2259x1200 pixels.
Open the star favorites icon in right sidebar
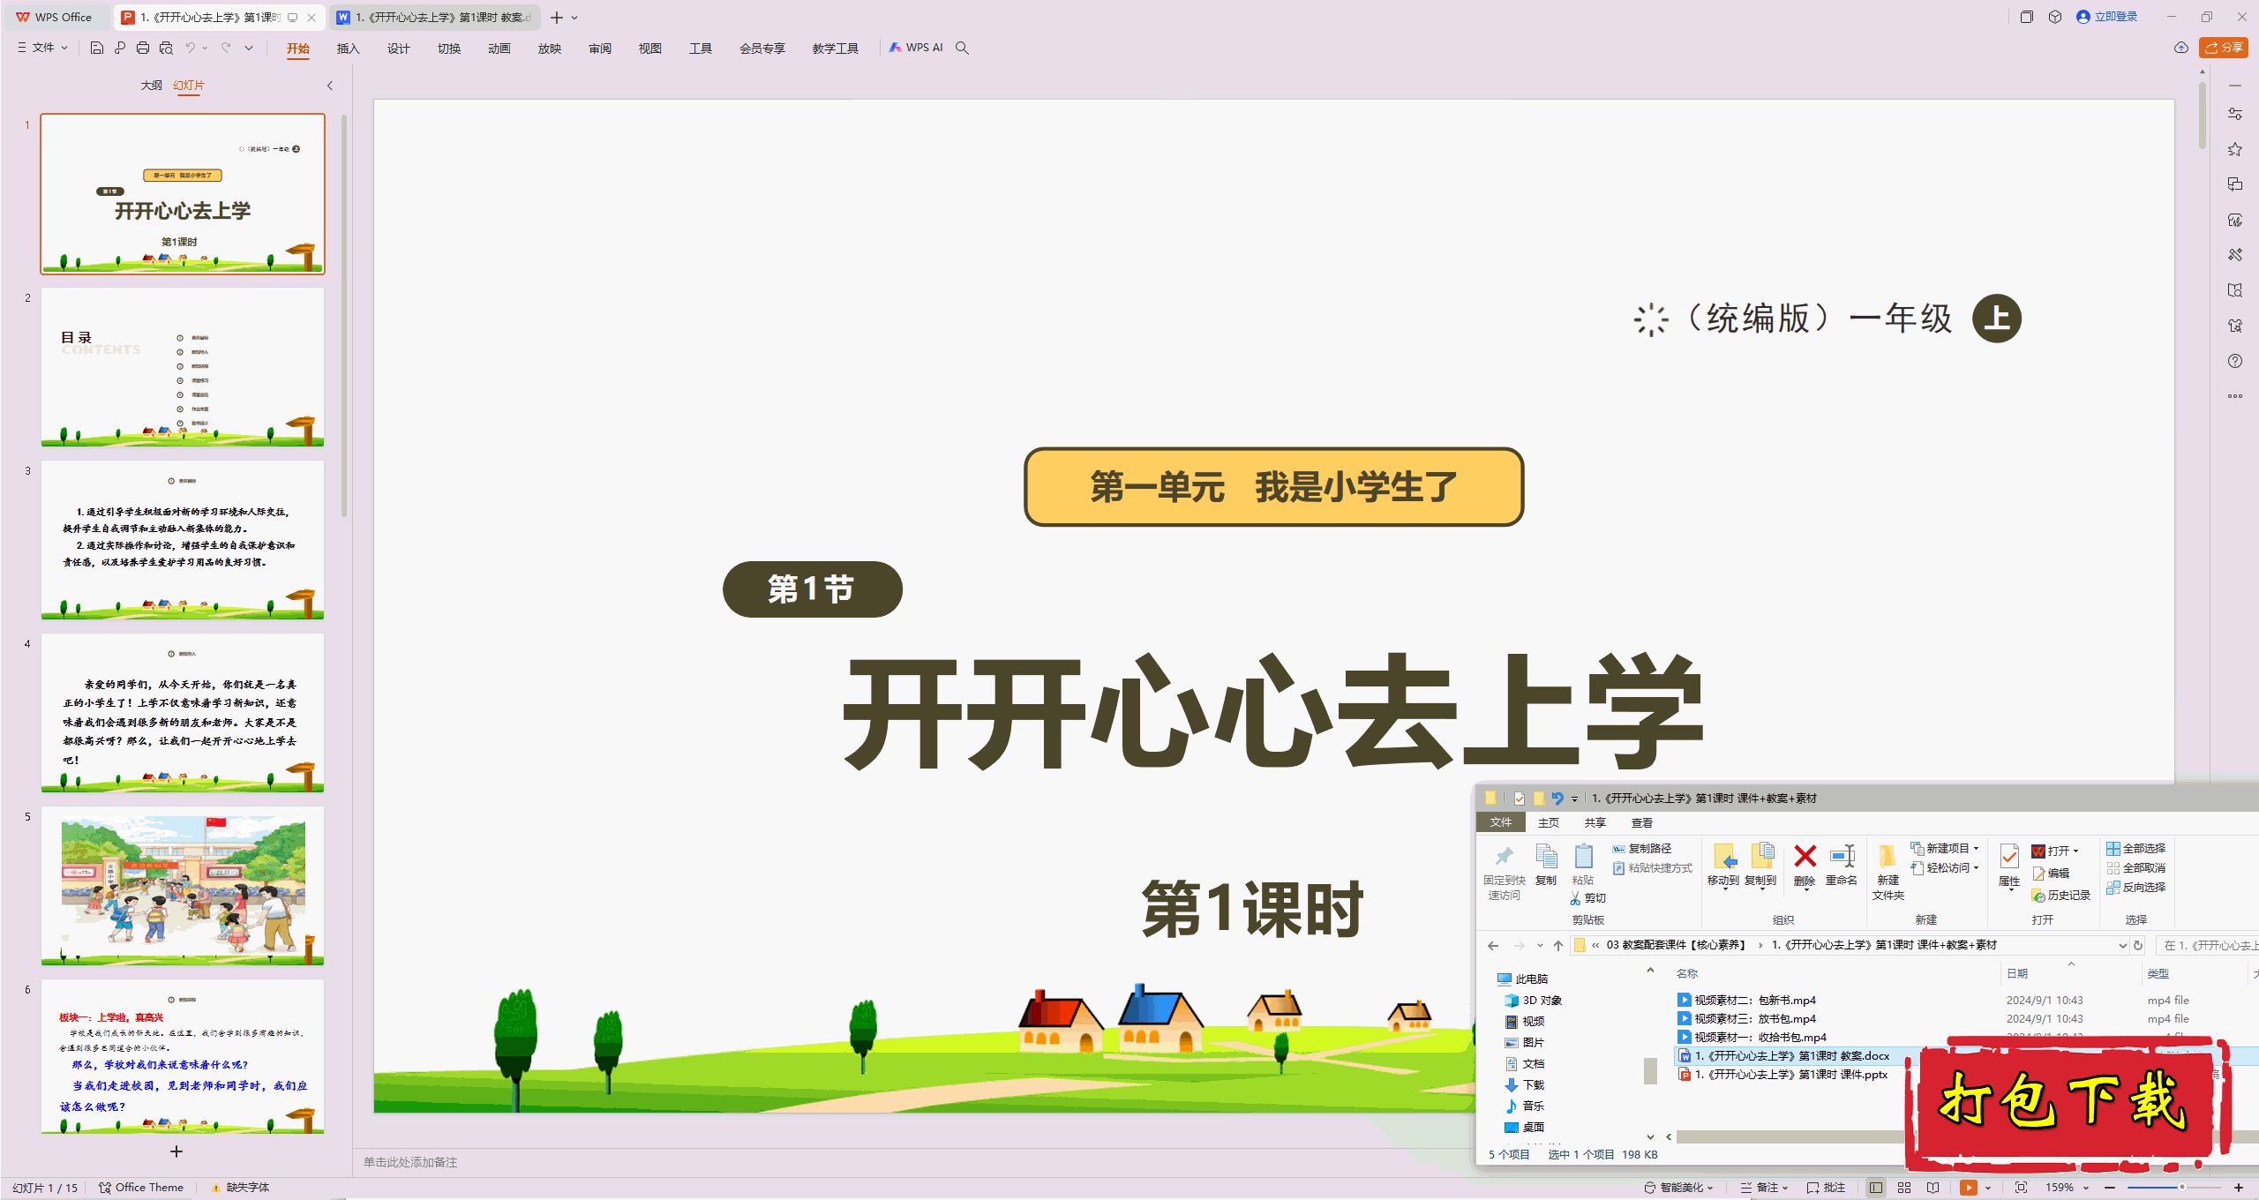click(x=2235, y=149)
